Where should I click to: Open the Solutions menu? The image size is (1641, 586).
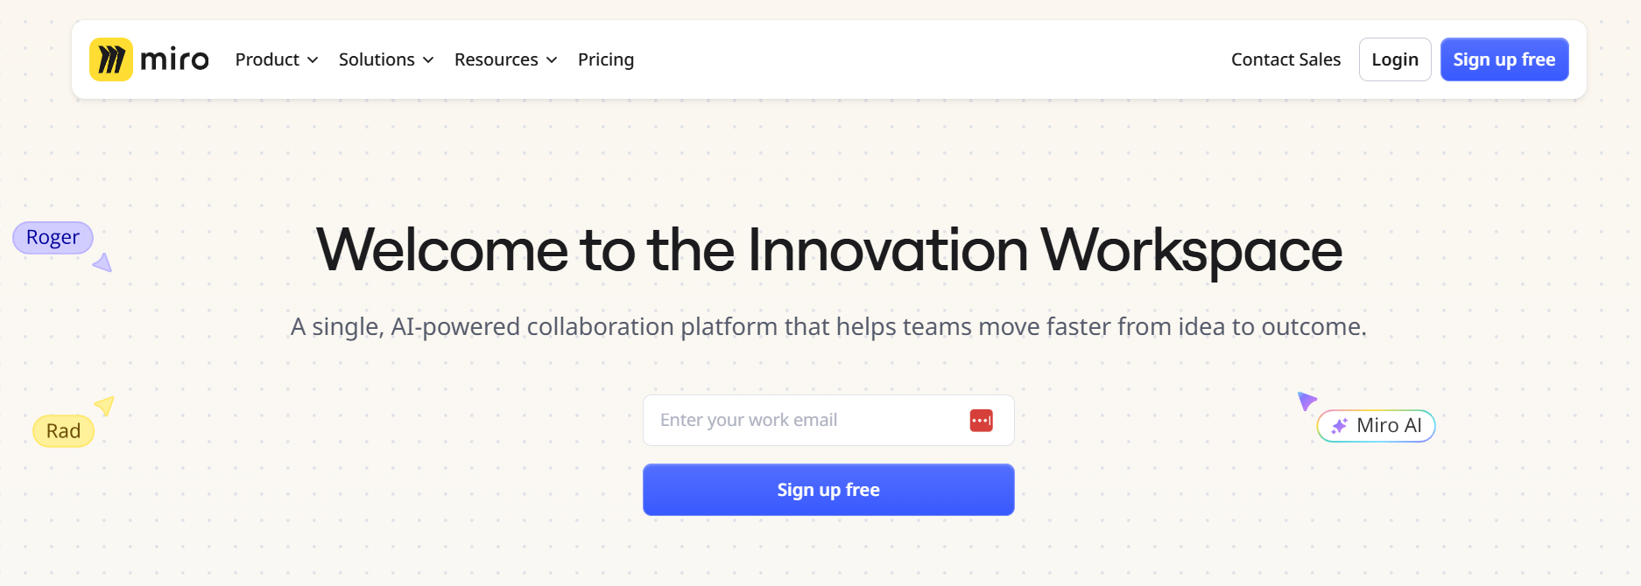376,59
